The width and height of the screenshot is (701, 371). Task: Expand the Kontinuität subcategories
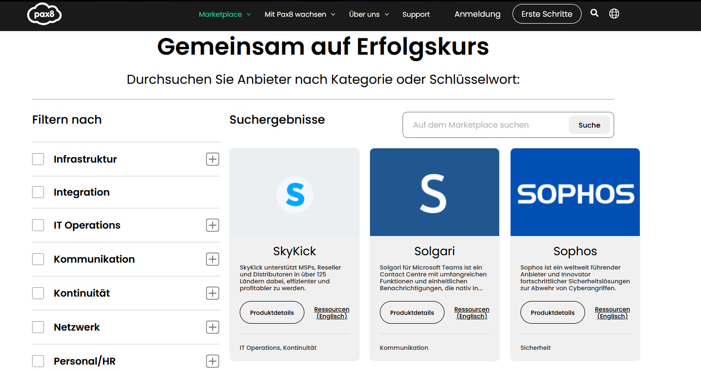pos(213,293)
